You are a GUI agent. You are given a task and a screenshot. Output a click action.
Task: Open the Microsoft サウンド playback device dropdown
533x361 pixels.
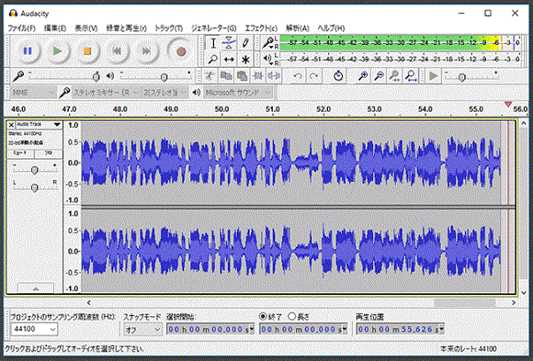coord(238,93)
